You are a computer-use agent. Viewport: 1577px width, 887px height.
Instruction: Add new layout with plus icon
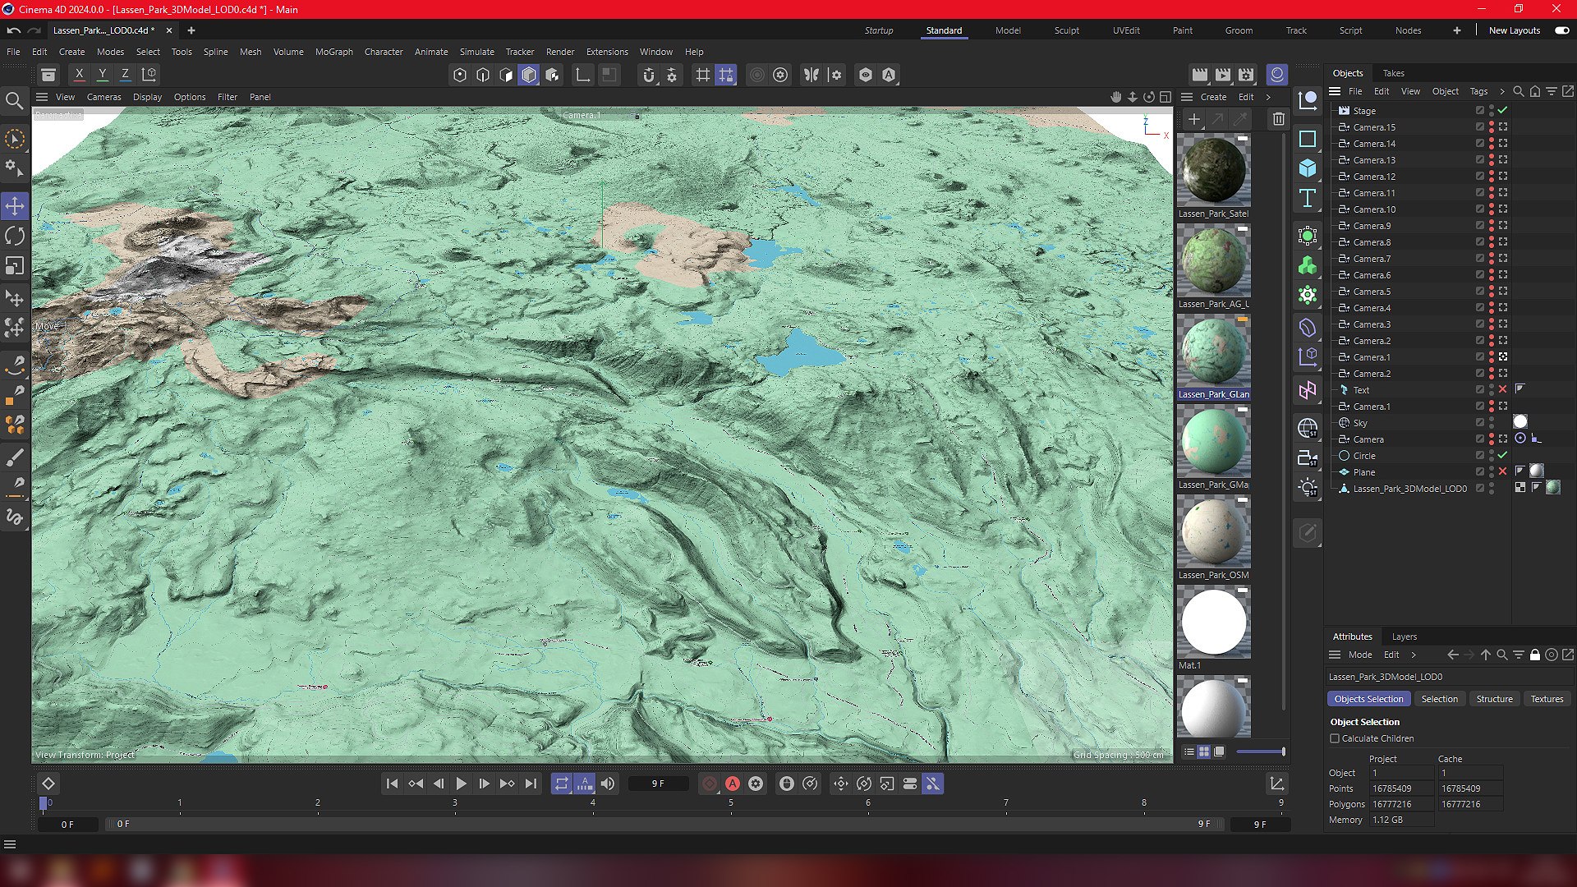click(1456, 30)
